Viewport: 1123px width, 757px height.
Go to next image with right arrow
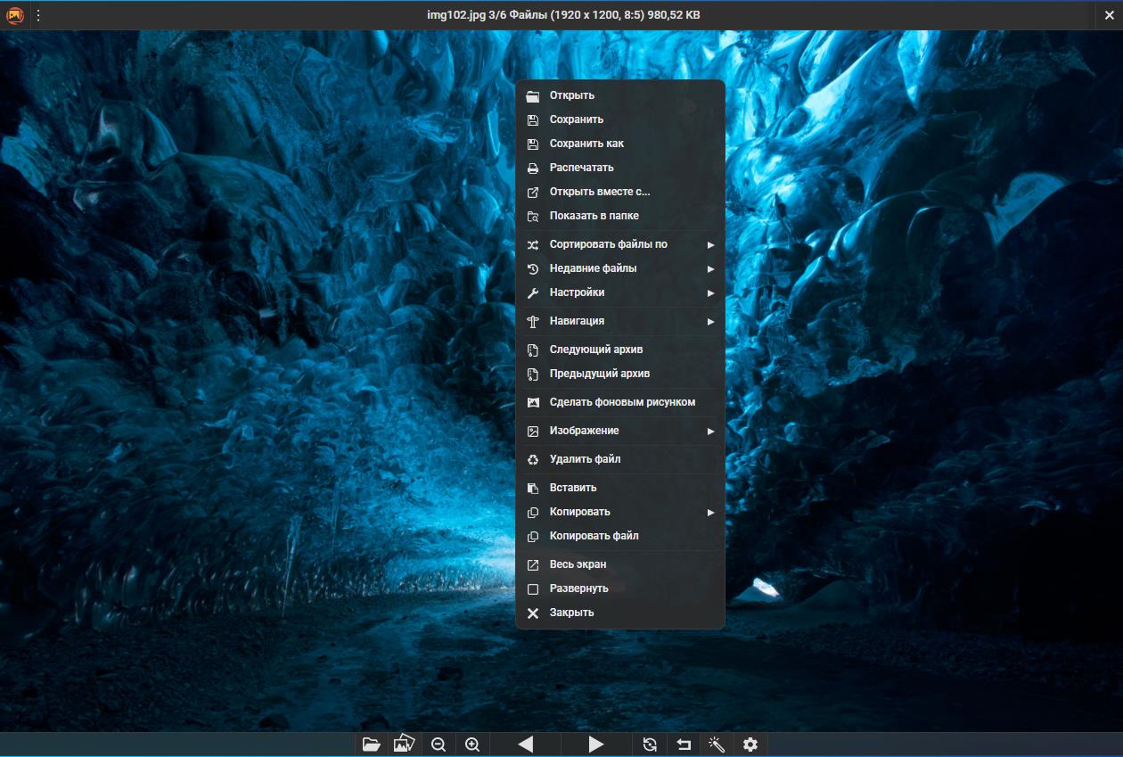click(596, 745)
